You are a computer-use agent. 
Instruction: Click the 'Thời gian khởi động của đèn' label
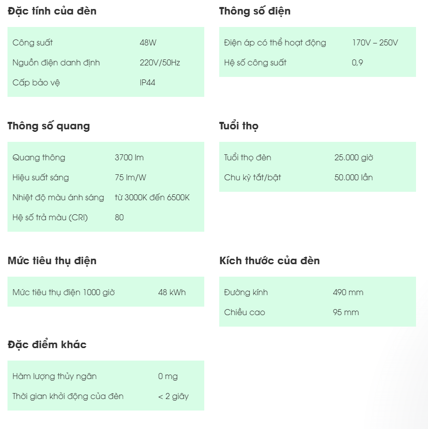(68, 396)
